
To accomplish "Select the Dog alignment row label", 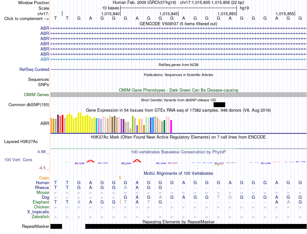I will 45,197.
